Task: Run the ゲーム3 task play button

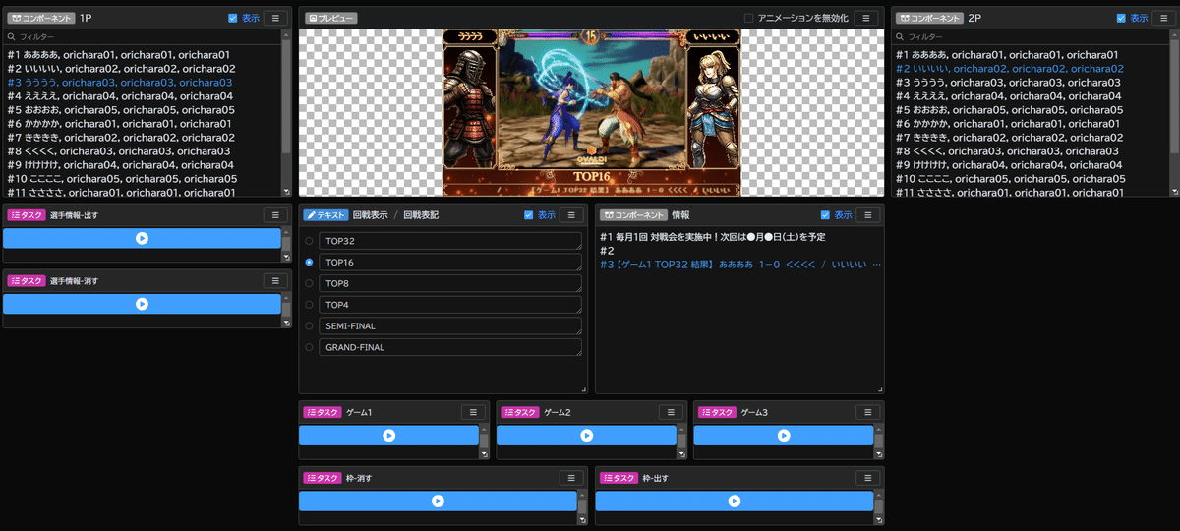Action: click(x=784, y=435)
